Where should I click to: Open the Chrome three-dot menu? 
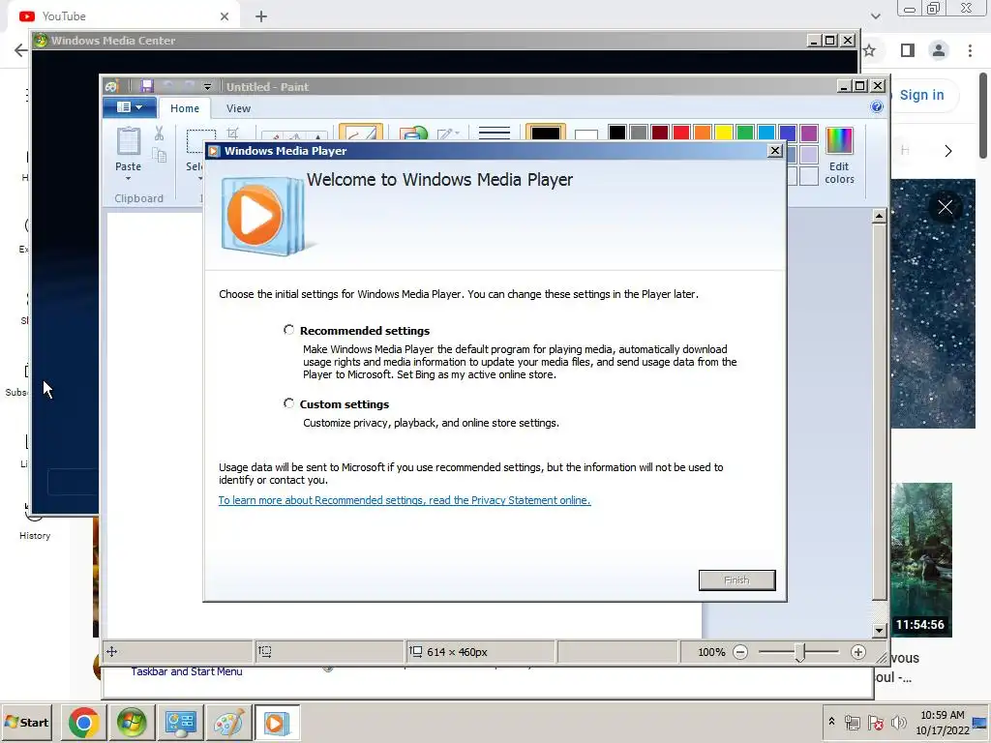pos(970,50)
